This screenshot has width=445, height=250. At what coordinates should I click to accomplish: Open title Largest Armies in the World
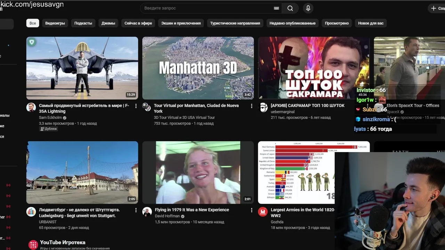point(302,212)
